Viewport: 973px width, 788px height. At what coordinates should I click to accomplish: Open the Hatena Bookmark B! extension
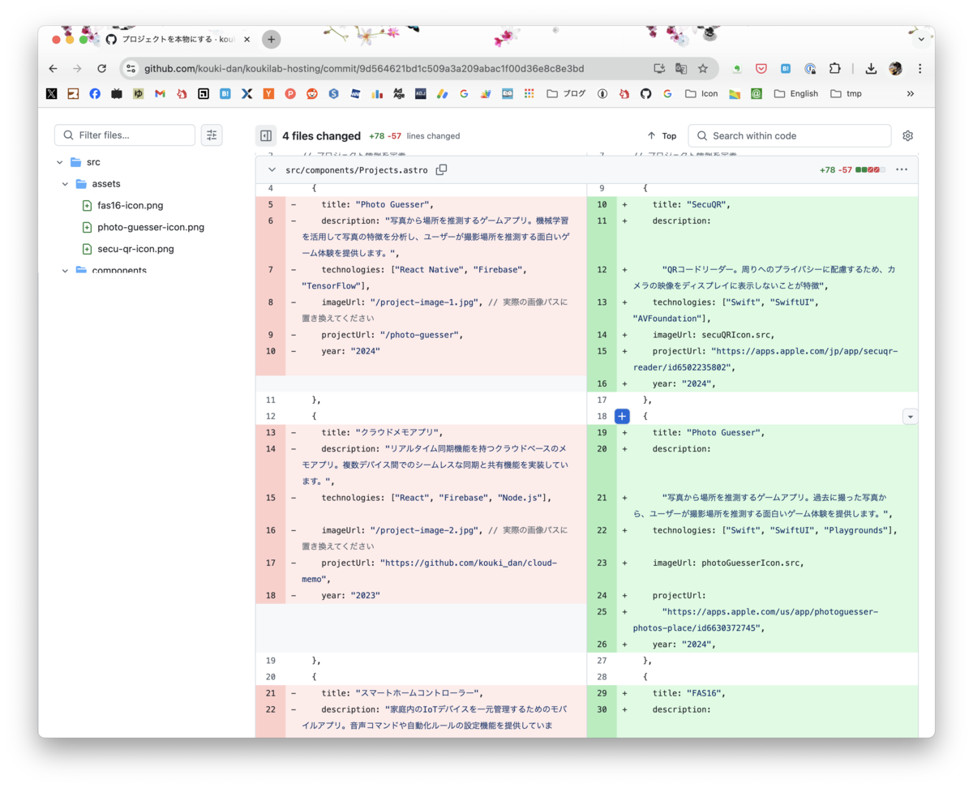[x=786, y=69]
